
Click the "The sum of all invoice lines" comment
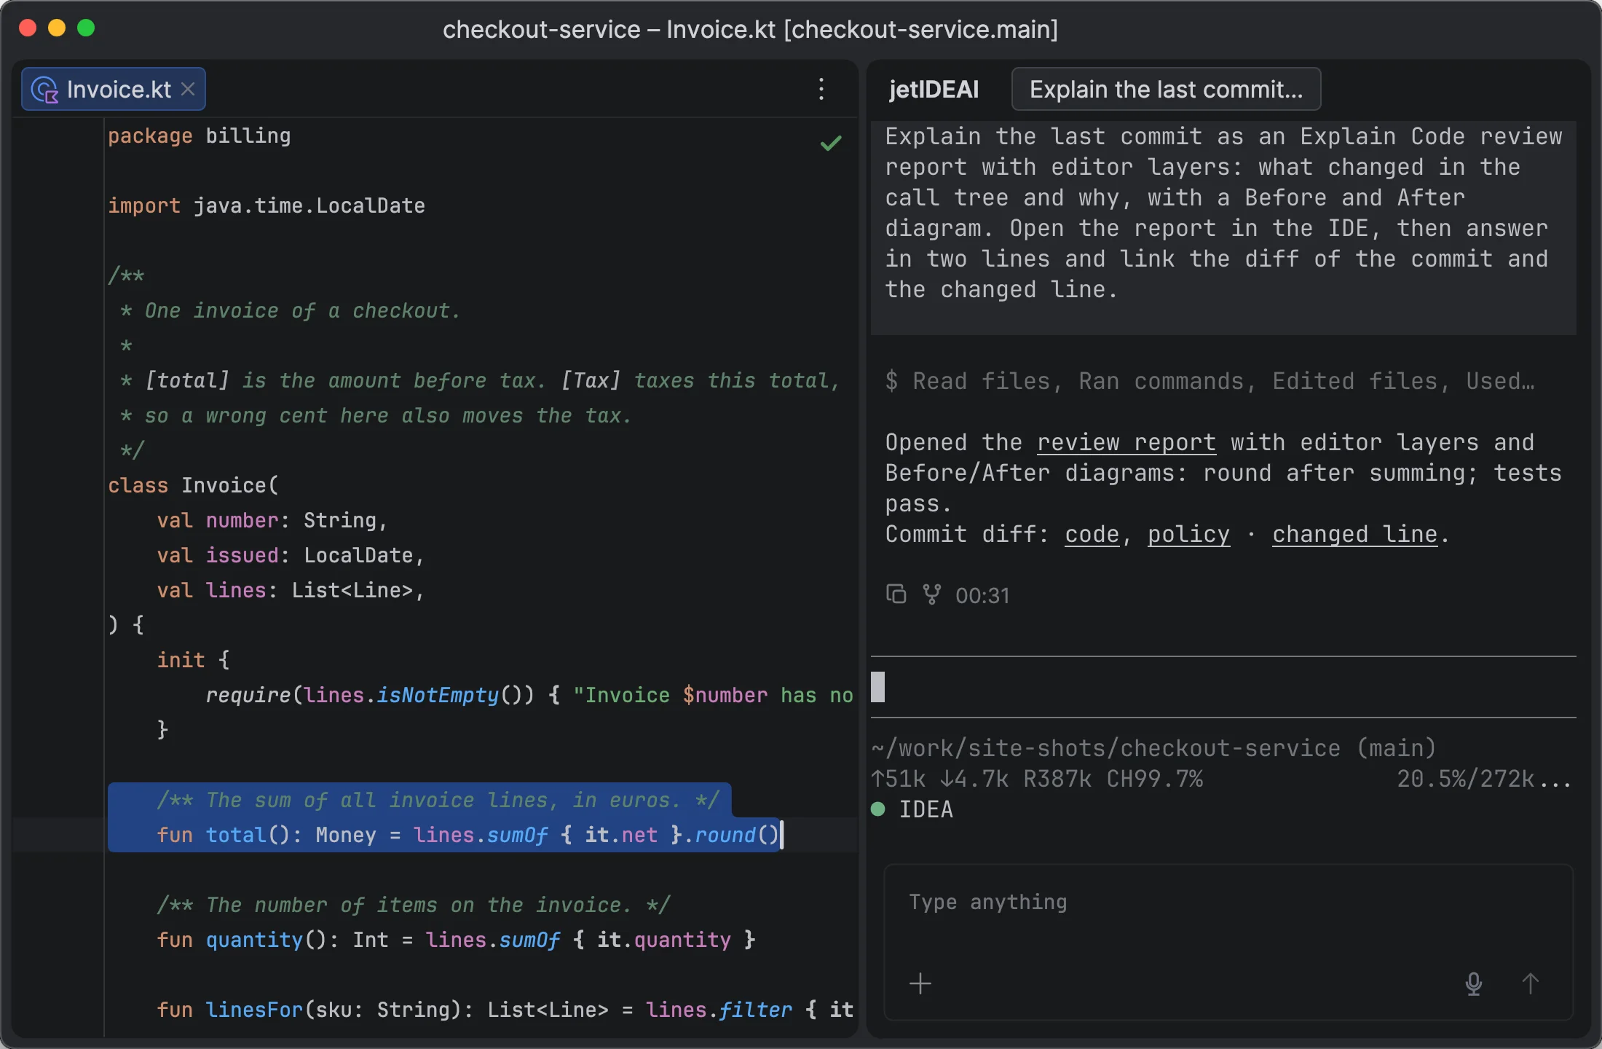(438, 800)
